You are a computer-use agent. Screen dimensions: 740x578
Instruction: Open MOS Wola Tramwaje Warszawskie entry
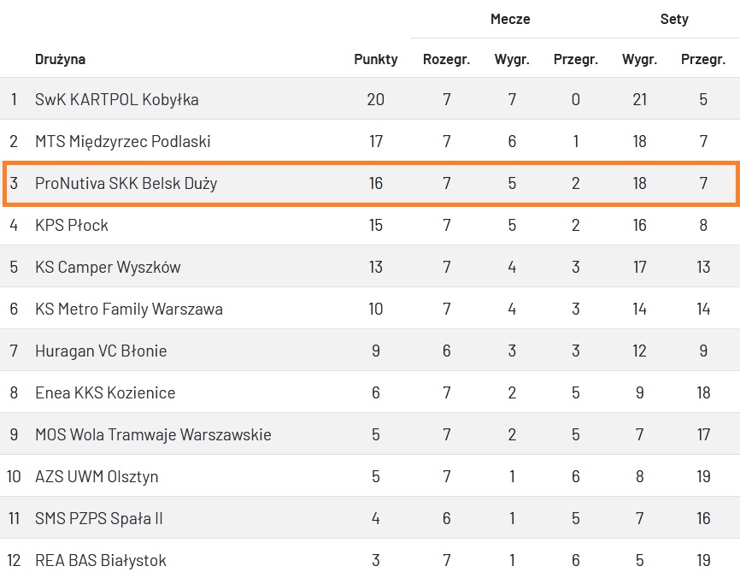[153, 434]
